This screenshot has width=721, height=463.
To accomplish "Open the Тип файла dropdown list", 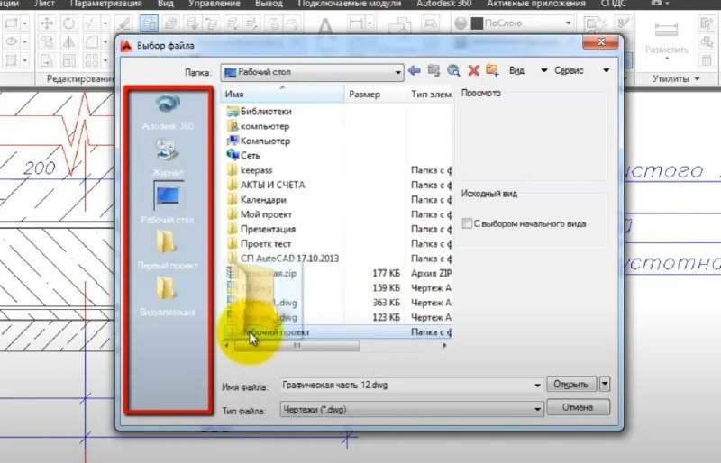I will (537, 409).
